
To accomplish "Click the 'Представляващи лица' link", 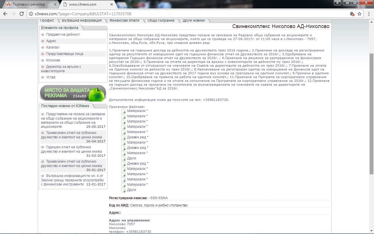I will tap(64, 54).
